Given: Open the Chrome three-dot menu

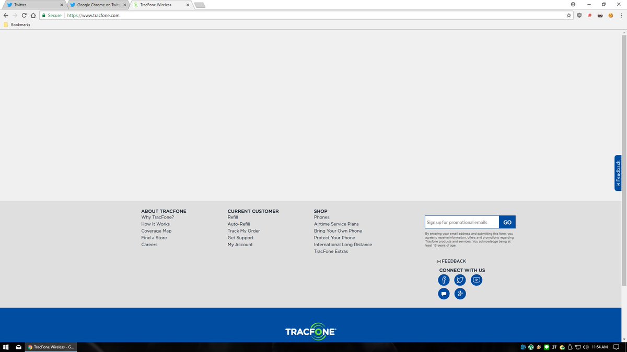Looking at the screenshot, I should tap(621, 16).
